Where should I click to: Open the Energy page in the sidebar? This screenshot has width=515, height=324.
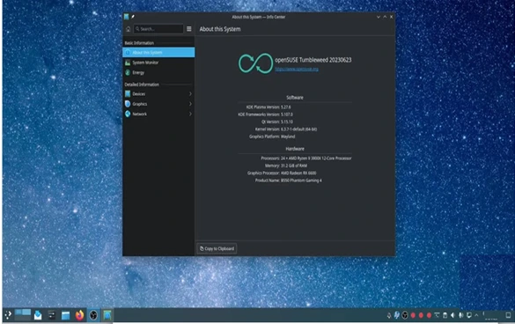158,72
